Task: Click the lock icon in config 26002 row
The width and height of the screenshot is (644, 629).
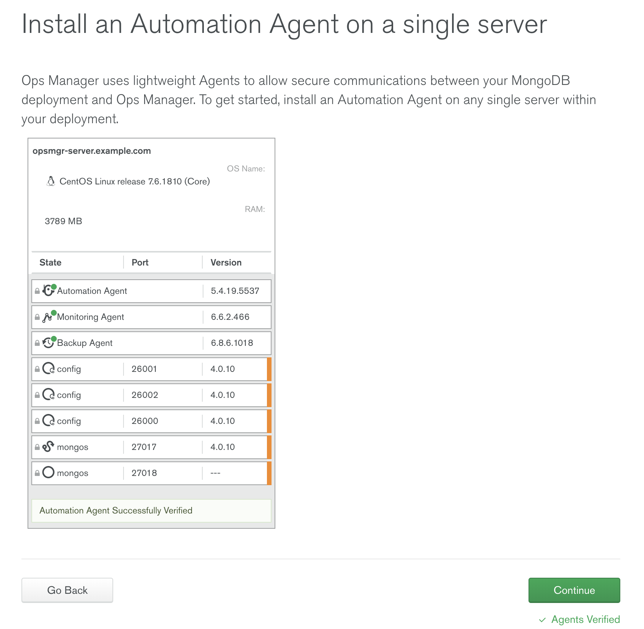Action: (x=37, y=395)
